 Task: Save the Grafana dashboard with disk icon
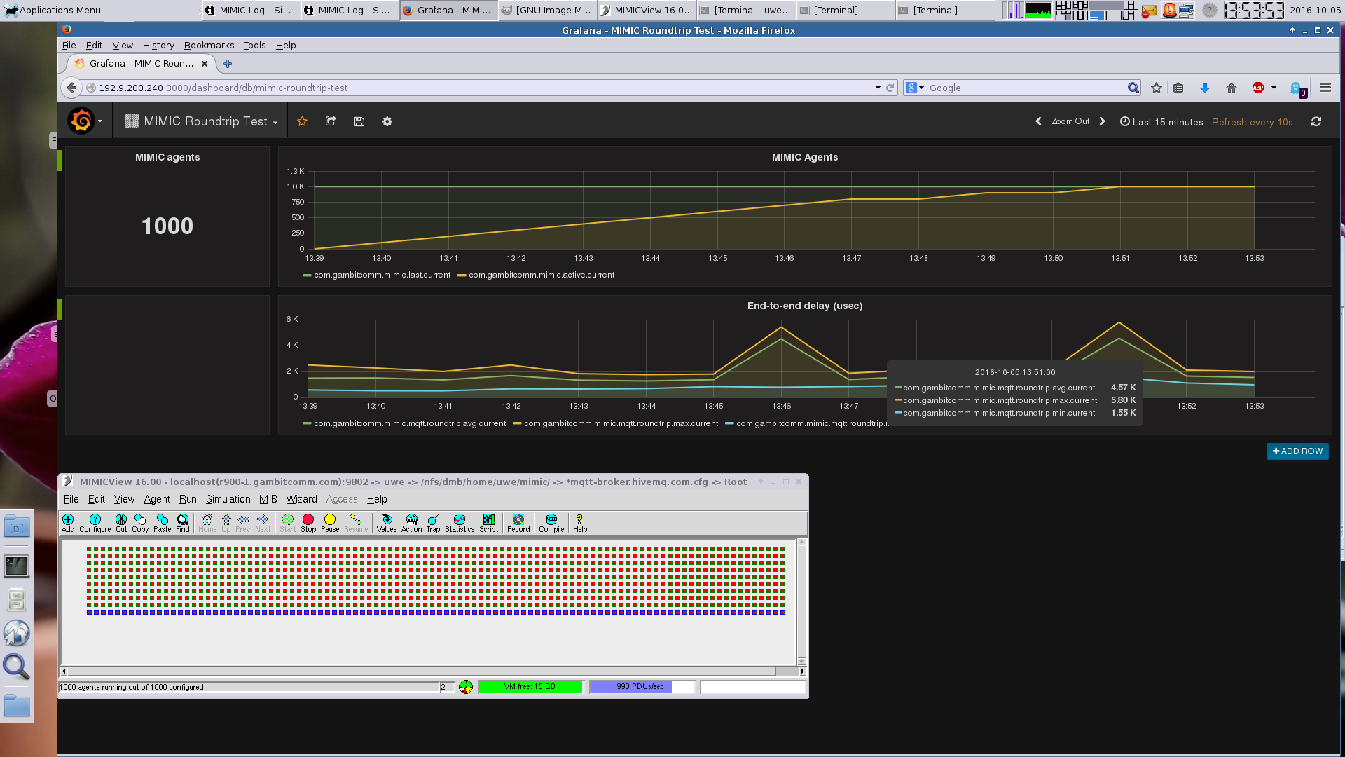359,121
